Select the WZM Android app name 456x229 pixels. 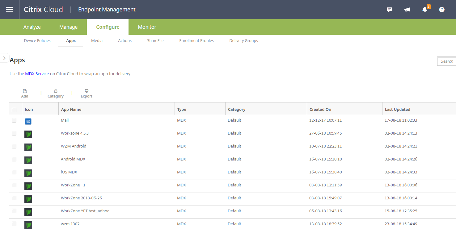pos(74,146)
